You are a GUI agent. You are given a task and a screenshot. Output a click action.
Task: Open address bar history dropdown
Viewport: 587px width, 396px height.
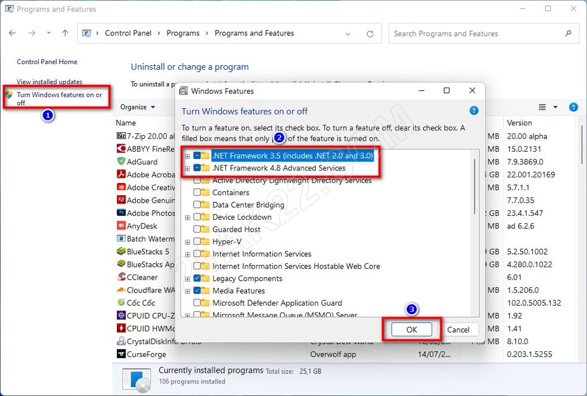348,34
